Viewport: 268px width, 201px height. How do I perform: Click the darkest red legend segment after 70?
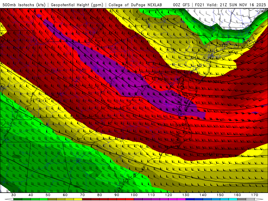tap(87, 199)
